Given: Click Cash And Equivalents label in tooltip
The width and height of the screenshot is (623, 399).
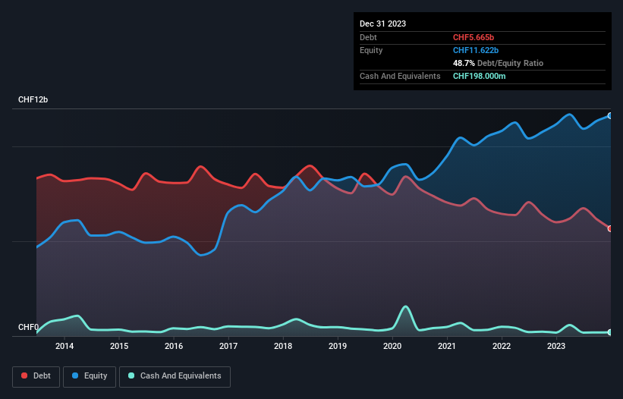Looking at the screenshot, I should click(x=400, y=76).
